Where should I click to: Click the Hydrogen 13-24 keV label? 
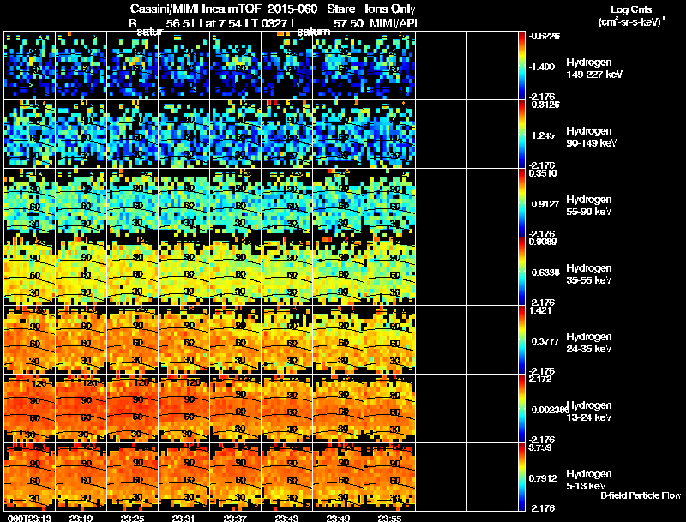(589, 411)
